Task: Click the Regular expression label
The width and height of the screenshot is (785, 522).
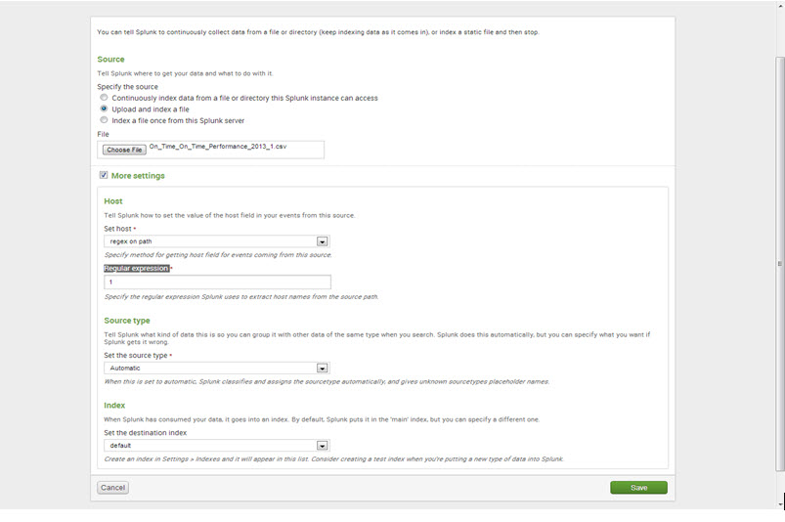Action: pyautogui.click(x=136, y=268)
